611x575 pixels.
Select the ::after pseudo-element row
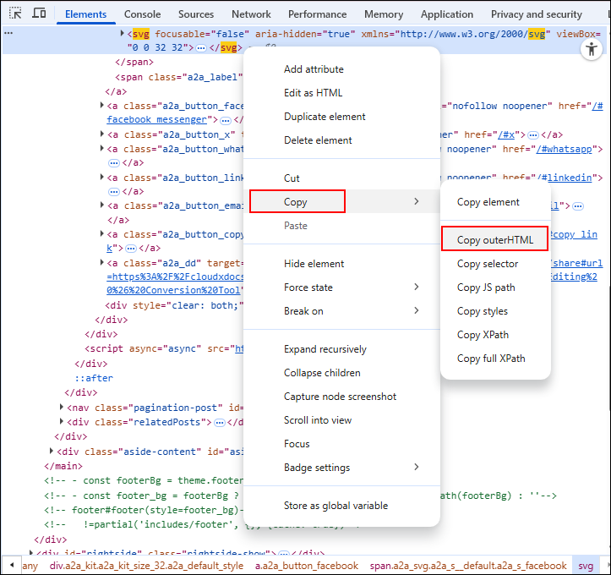(x=94, y=378)
